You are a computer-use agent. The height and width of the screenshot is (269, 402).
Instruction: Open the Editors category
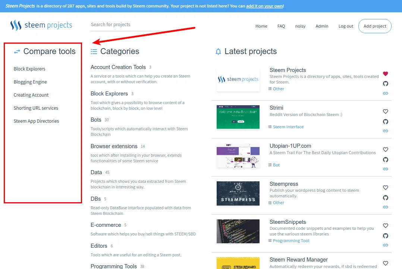click(99, 246)
